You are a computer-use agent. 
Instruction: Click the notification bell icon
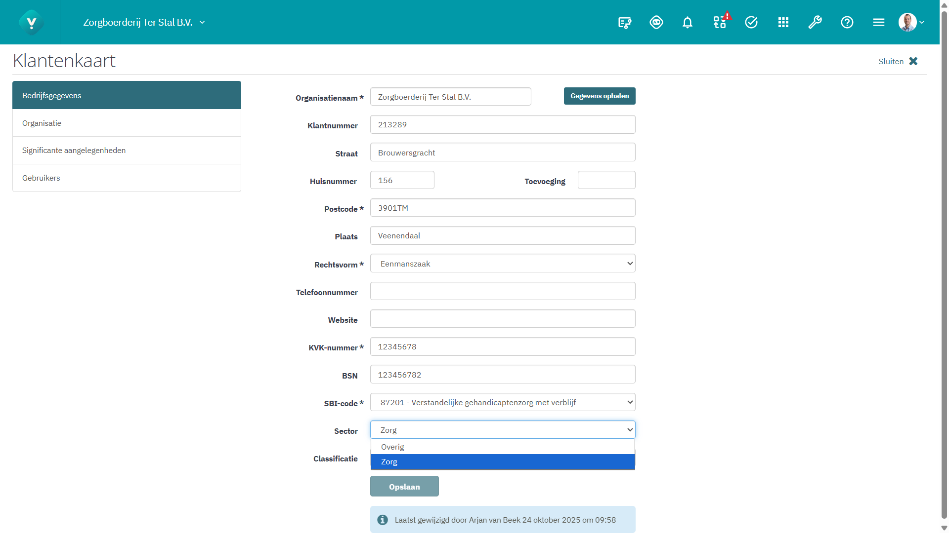click(687, 22)
